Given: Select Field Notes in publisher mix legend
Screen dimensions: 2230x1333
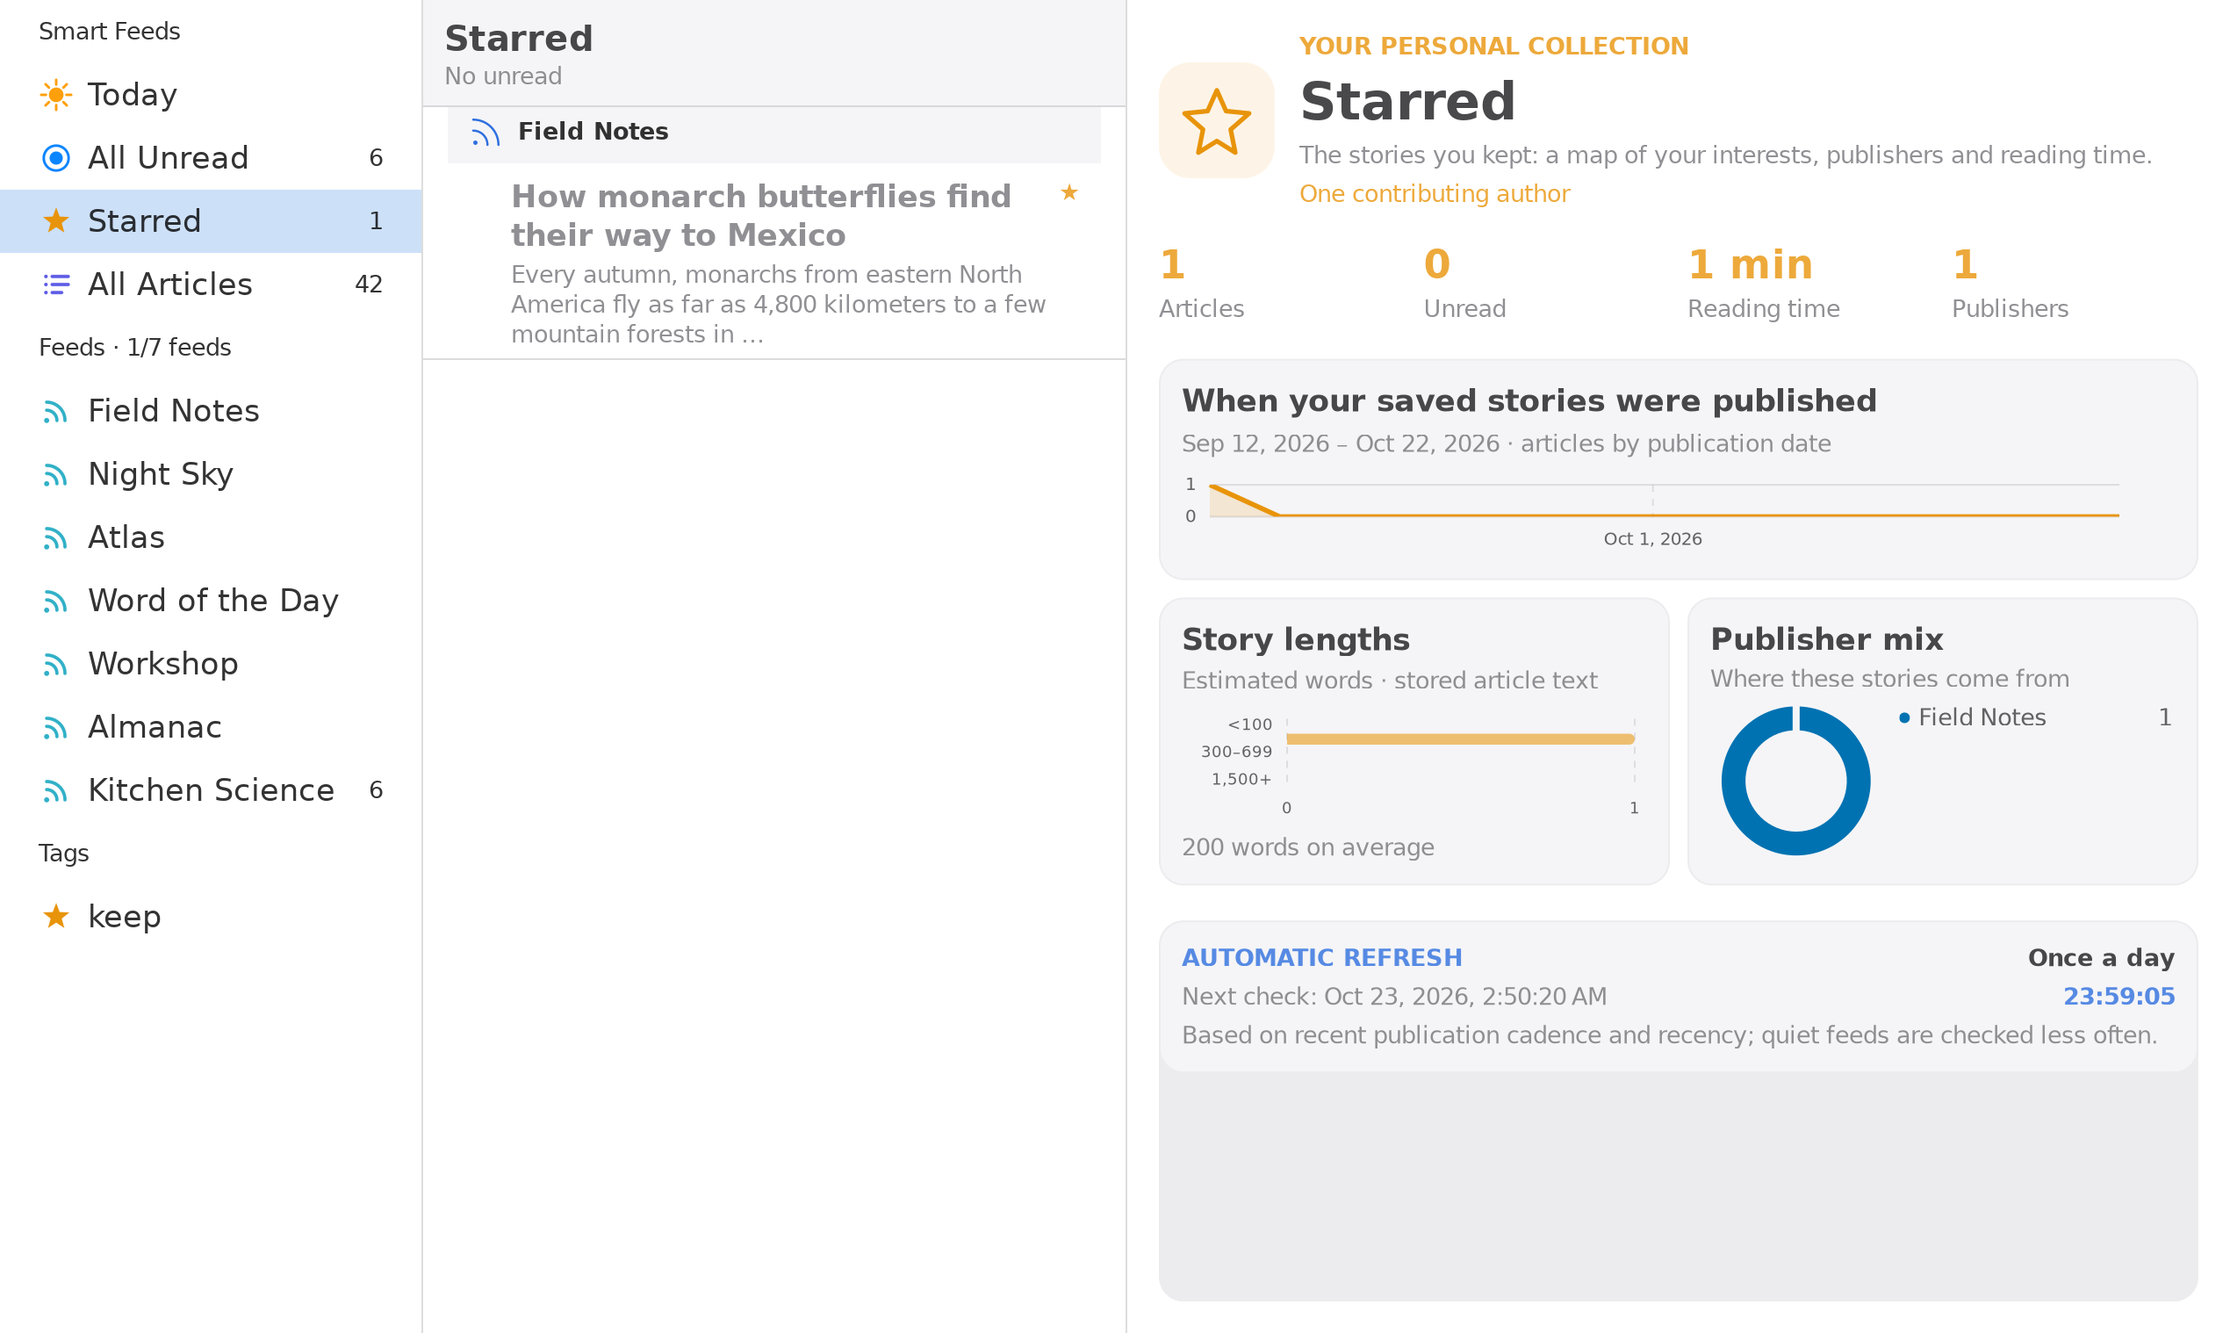Looking at the screenshot, I should click(x=1982, y=717).
